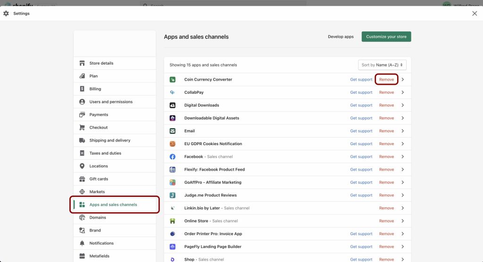
Task: Click the Facebook sales channel icon
Action: coord(173,157)
